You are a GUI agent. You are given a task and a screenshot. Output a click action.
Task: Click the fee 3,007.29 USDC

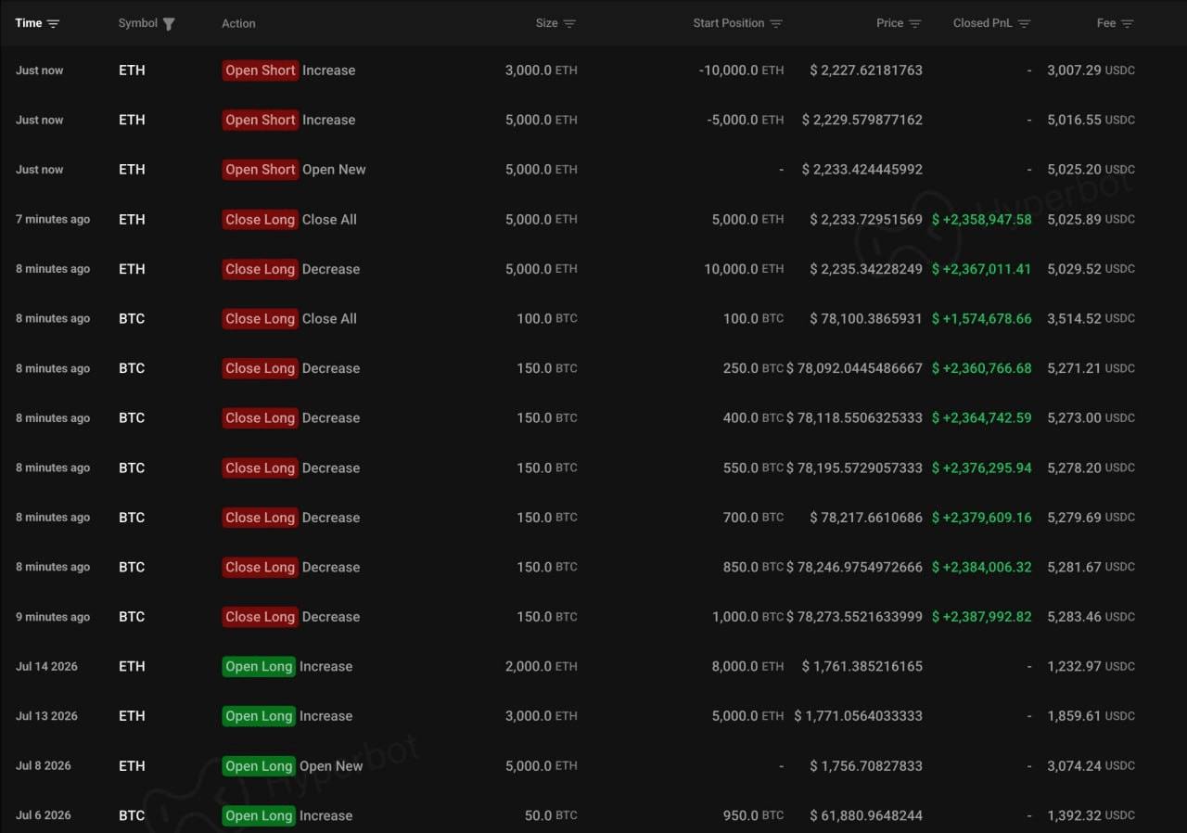pyautogui.click(x=1091, y=70)
